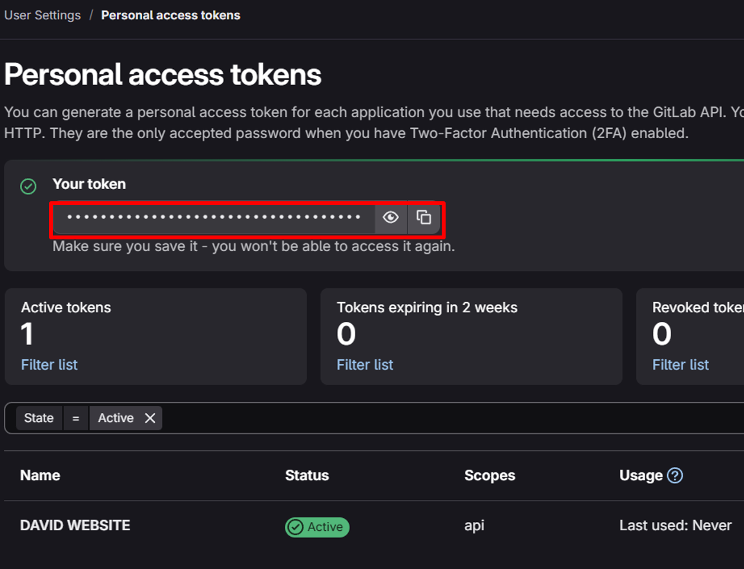
Task: Click Filter list under Tokens expiring
Action: 365,364
